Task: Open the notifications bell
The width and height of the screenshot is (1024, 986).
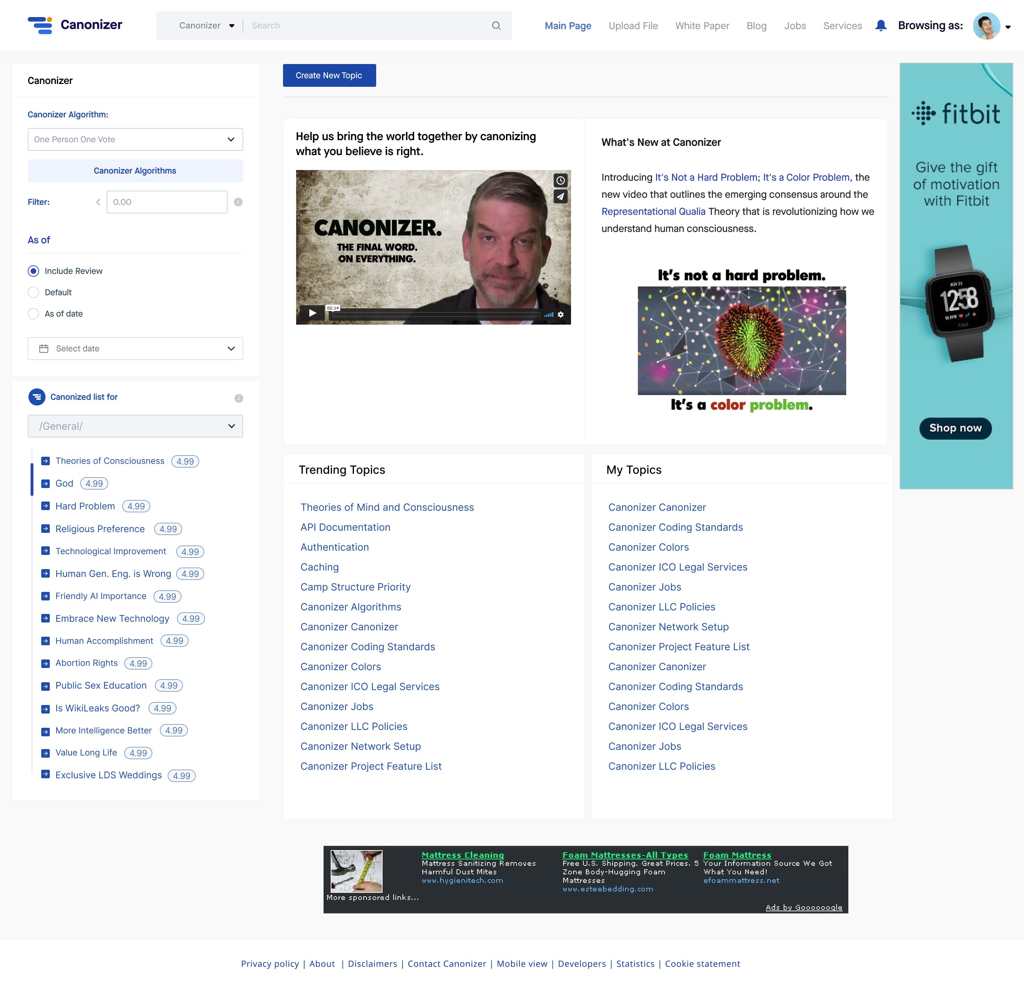Action: (x=881, y=25)
